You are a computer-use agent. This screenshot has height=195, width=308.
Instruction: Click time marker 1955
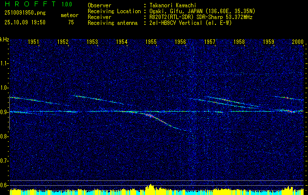click(151, 42)
